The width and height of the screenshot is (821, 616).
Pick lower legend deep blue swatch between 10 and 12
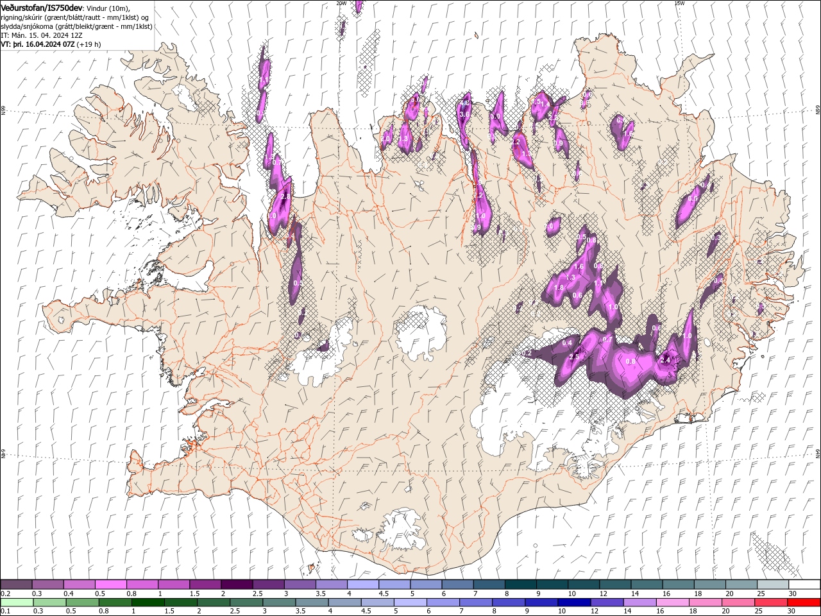pyautogui.click(x=573, y=603)
